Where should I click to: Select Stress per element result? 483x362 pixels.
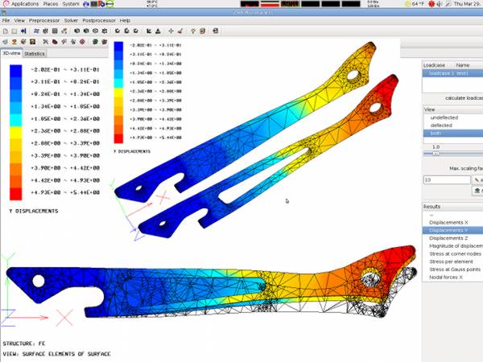[x=453, y=261]
